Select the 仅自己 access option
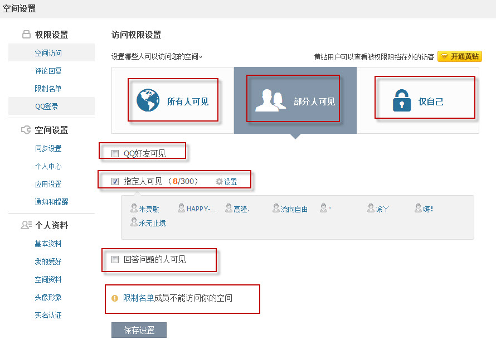This screenshot has height=344, width=496. click(x=417, y=100)
